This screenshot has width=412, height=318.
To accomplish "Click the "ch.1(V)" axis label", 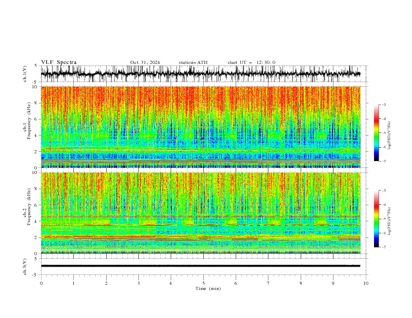I will pyautogui.click(x=25, y=74).
